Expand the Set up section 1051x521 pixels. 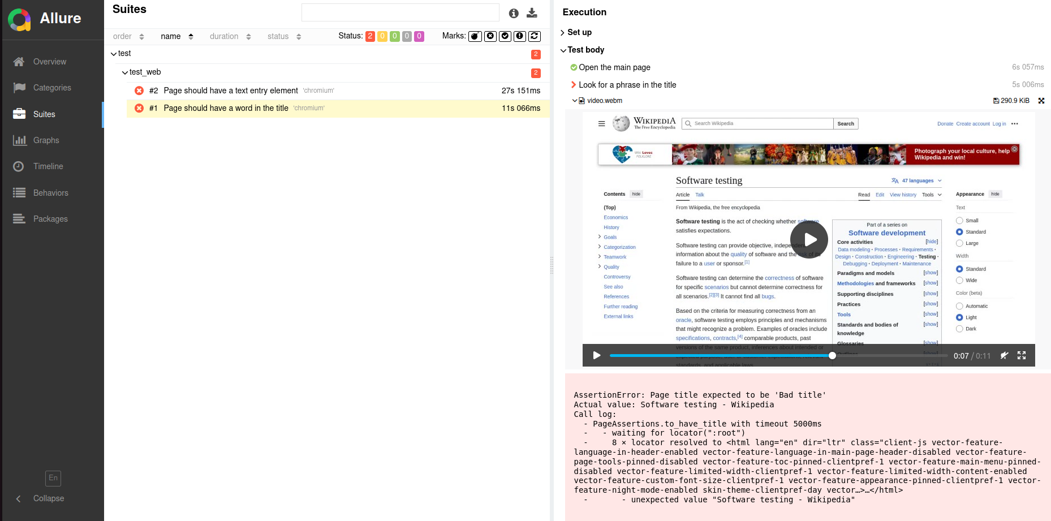pos(578,32)
